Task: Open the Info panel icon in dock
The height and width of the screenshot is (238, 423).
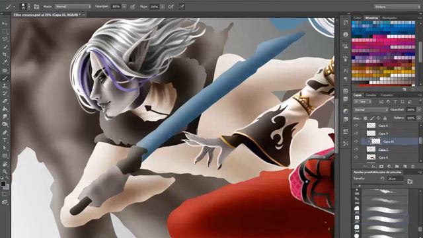Action: 346,34
